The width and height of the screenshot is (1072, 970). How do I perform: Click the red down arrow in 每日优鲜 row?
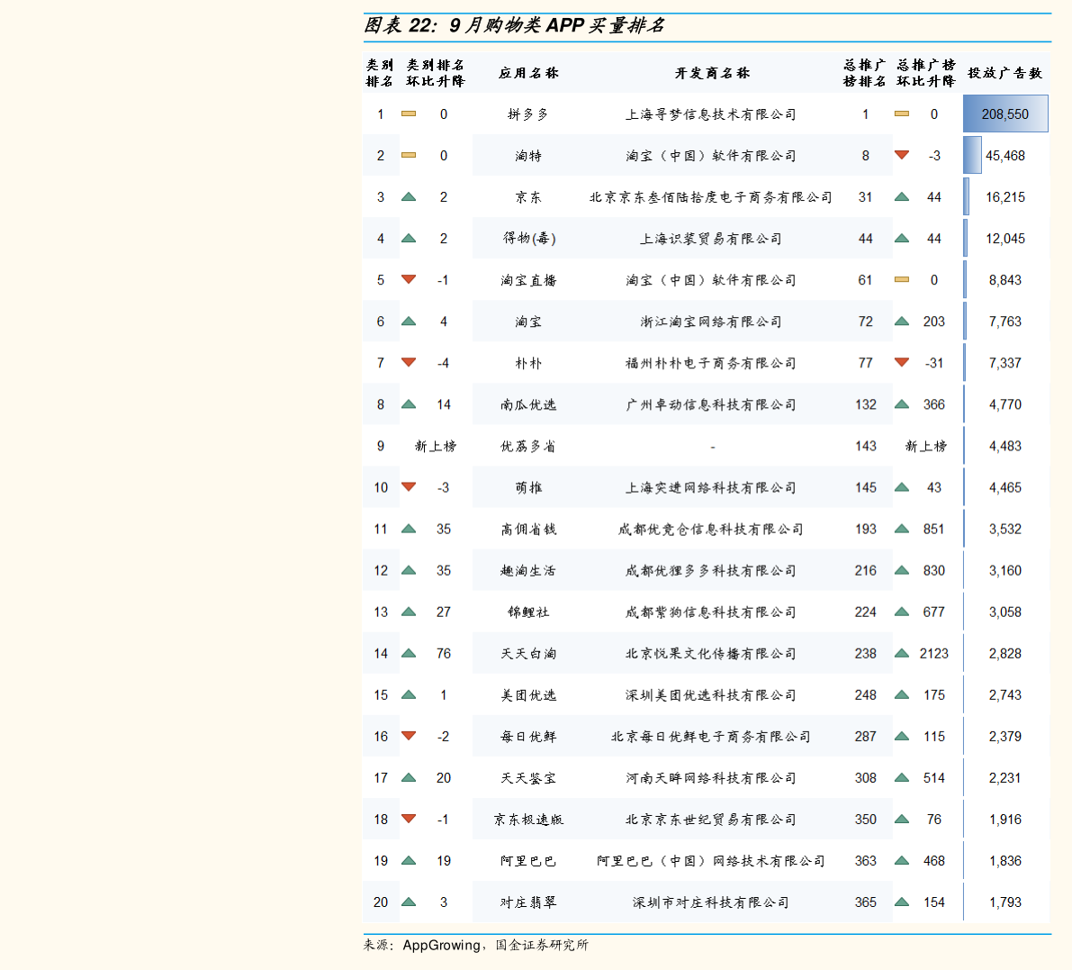click(x=409, y=736)
